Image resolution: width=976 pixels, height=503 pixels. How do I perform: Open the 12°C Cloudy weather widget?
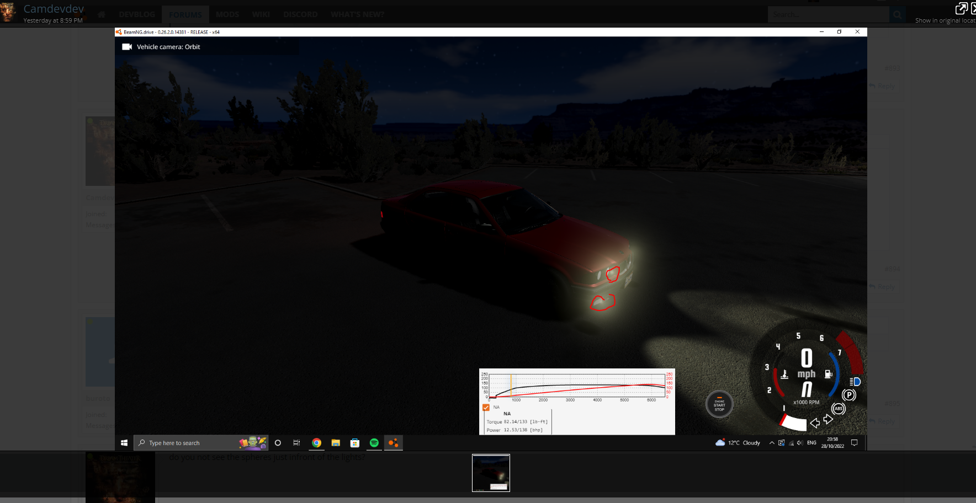tap(738, 443)
